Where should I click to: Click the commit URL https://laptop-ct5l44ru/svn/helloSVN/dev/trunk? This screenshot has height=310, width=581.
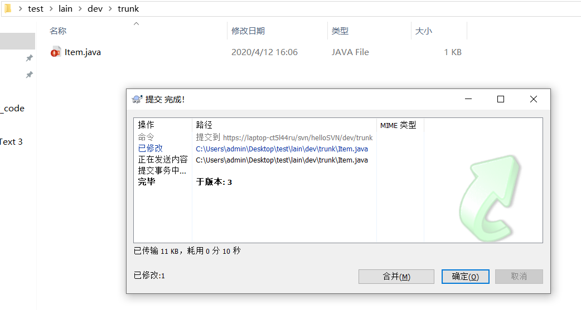(298, 137)
